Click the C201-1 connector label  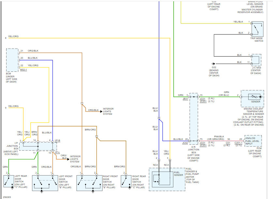tap(238, 143)
